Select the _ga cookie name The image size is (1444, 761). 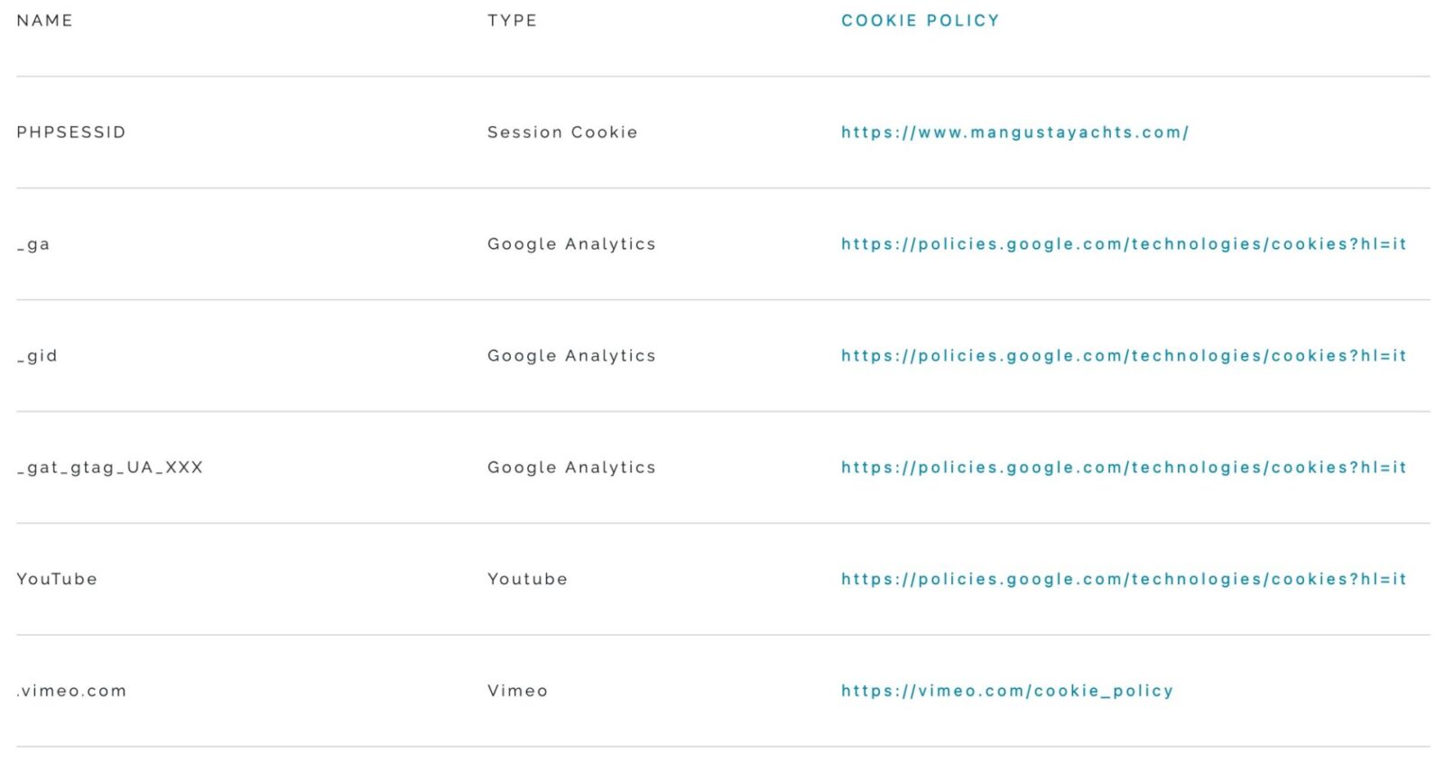33,245
